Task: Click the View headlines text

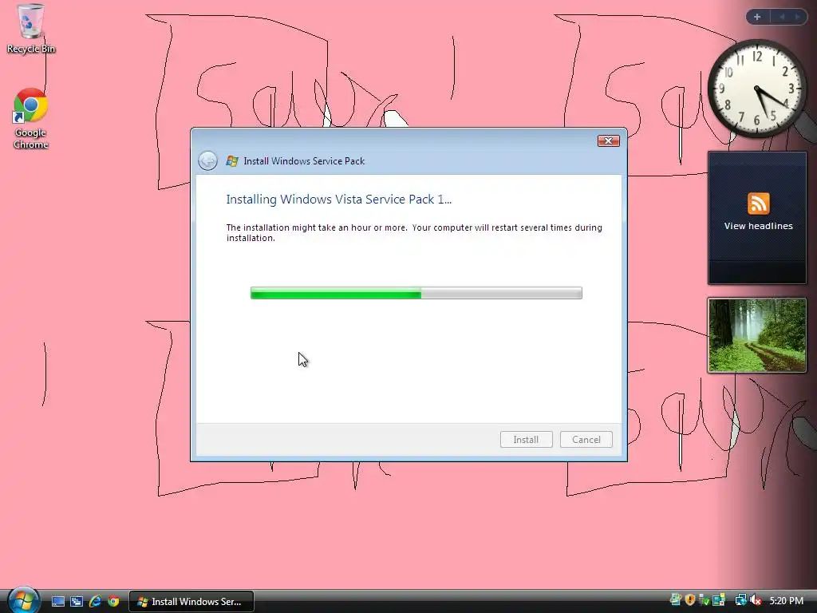Action: click(758, 226)
